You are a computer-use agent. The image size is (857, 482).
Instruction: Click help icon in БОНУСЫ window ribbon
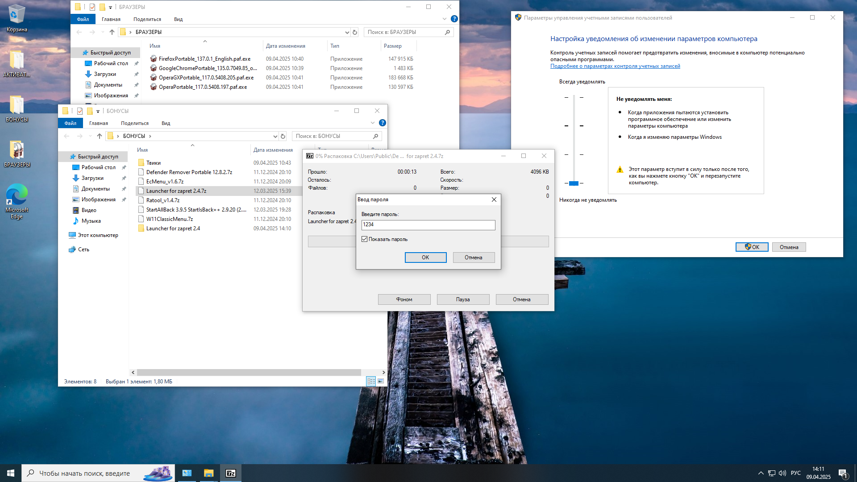(383, 123)
